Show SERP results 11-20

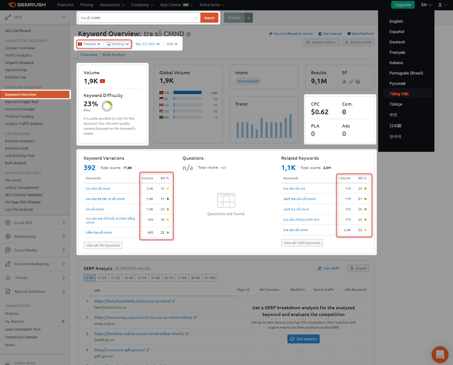tap(102, 278)
